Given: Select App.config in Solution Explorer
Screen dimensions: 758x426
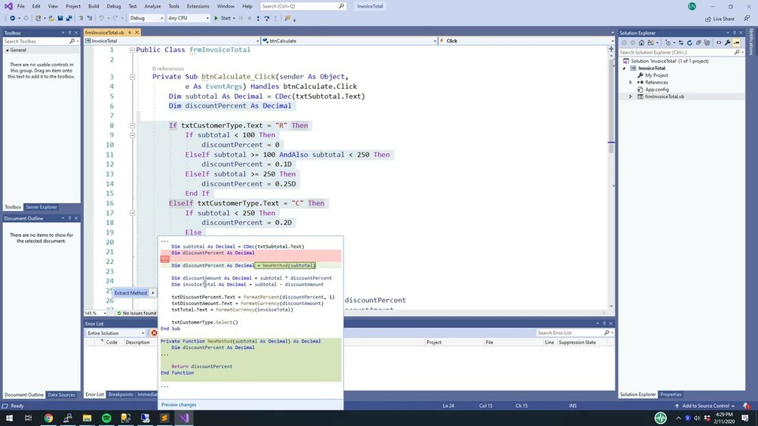Looking at the screenshot, I should 656,90.
